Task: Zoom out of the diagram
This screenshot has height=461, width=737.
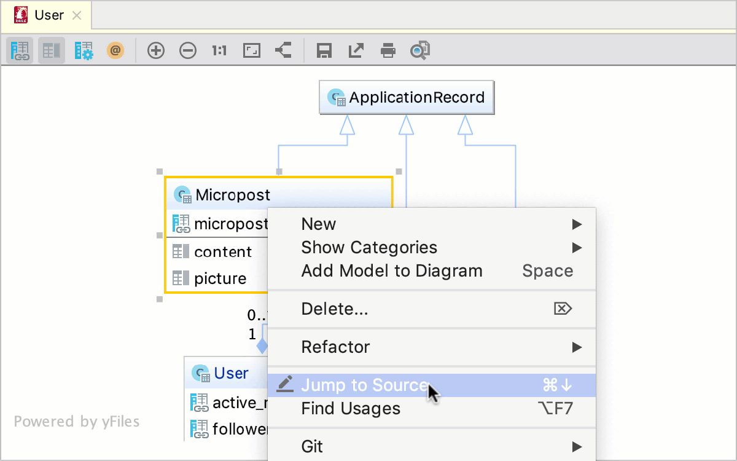Action: tap(188, 50)
